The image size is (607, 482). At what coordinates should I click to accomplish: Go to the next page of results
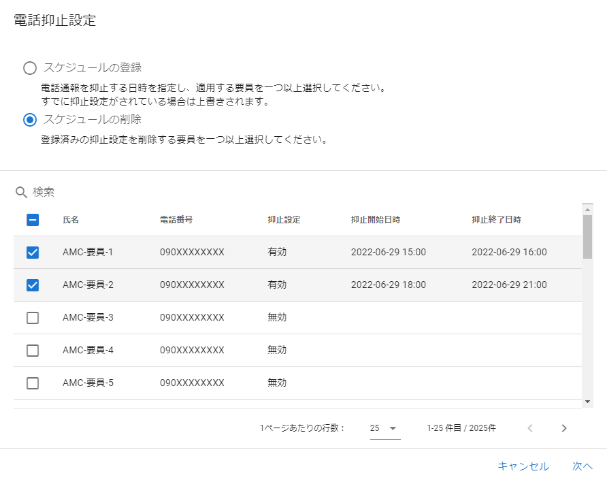564,428
